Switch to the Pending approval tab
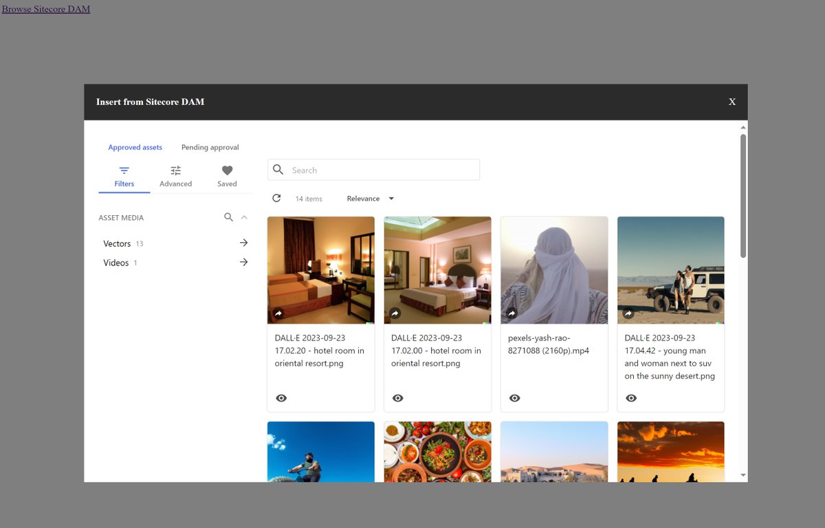The height and width of the screenshot is (528, 825). coord(210,147)
